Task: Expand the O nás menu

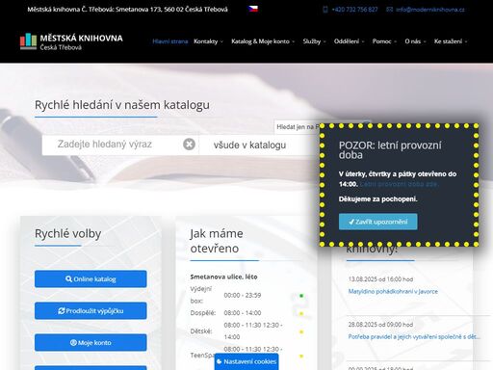Action: pos(415,41)
